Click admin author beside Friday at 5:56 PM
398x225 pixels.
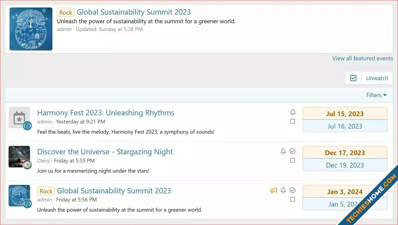point(45,200)
